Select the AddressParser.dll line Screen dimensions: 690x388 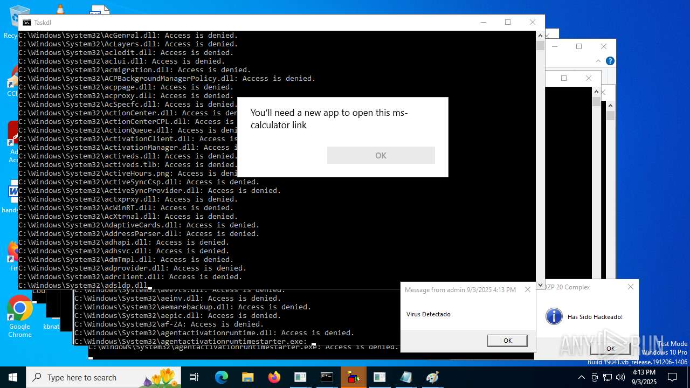(x=139, y=233)
